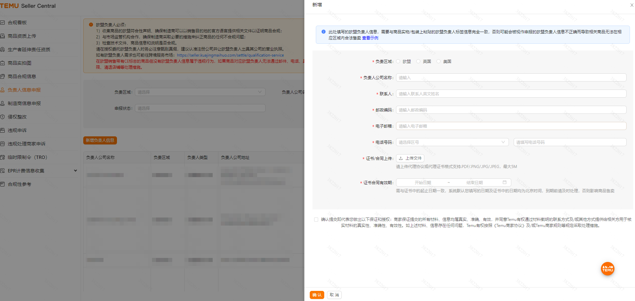Click the 负责人公司名称 input field
This screenshot has height=301, width=635.
coord(511,77)
